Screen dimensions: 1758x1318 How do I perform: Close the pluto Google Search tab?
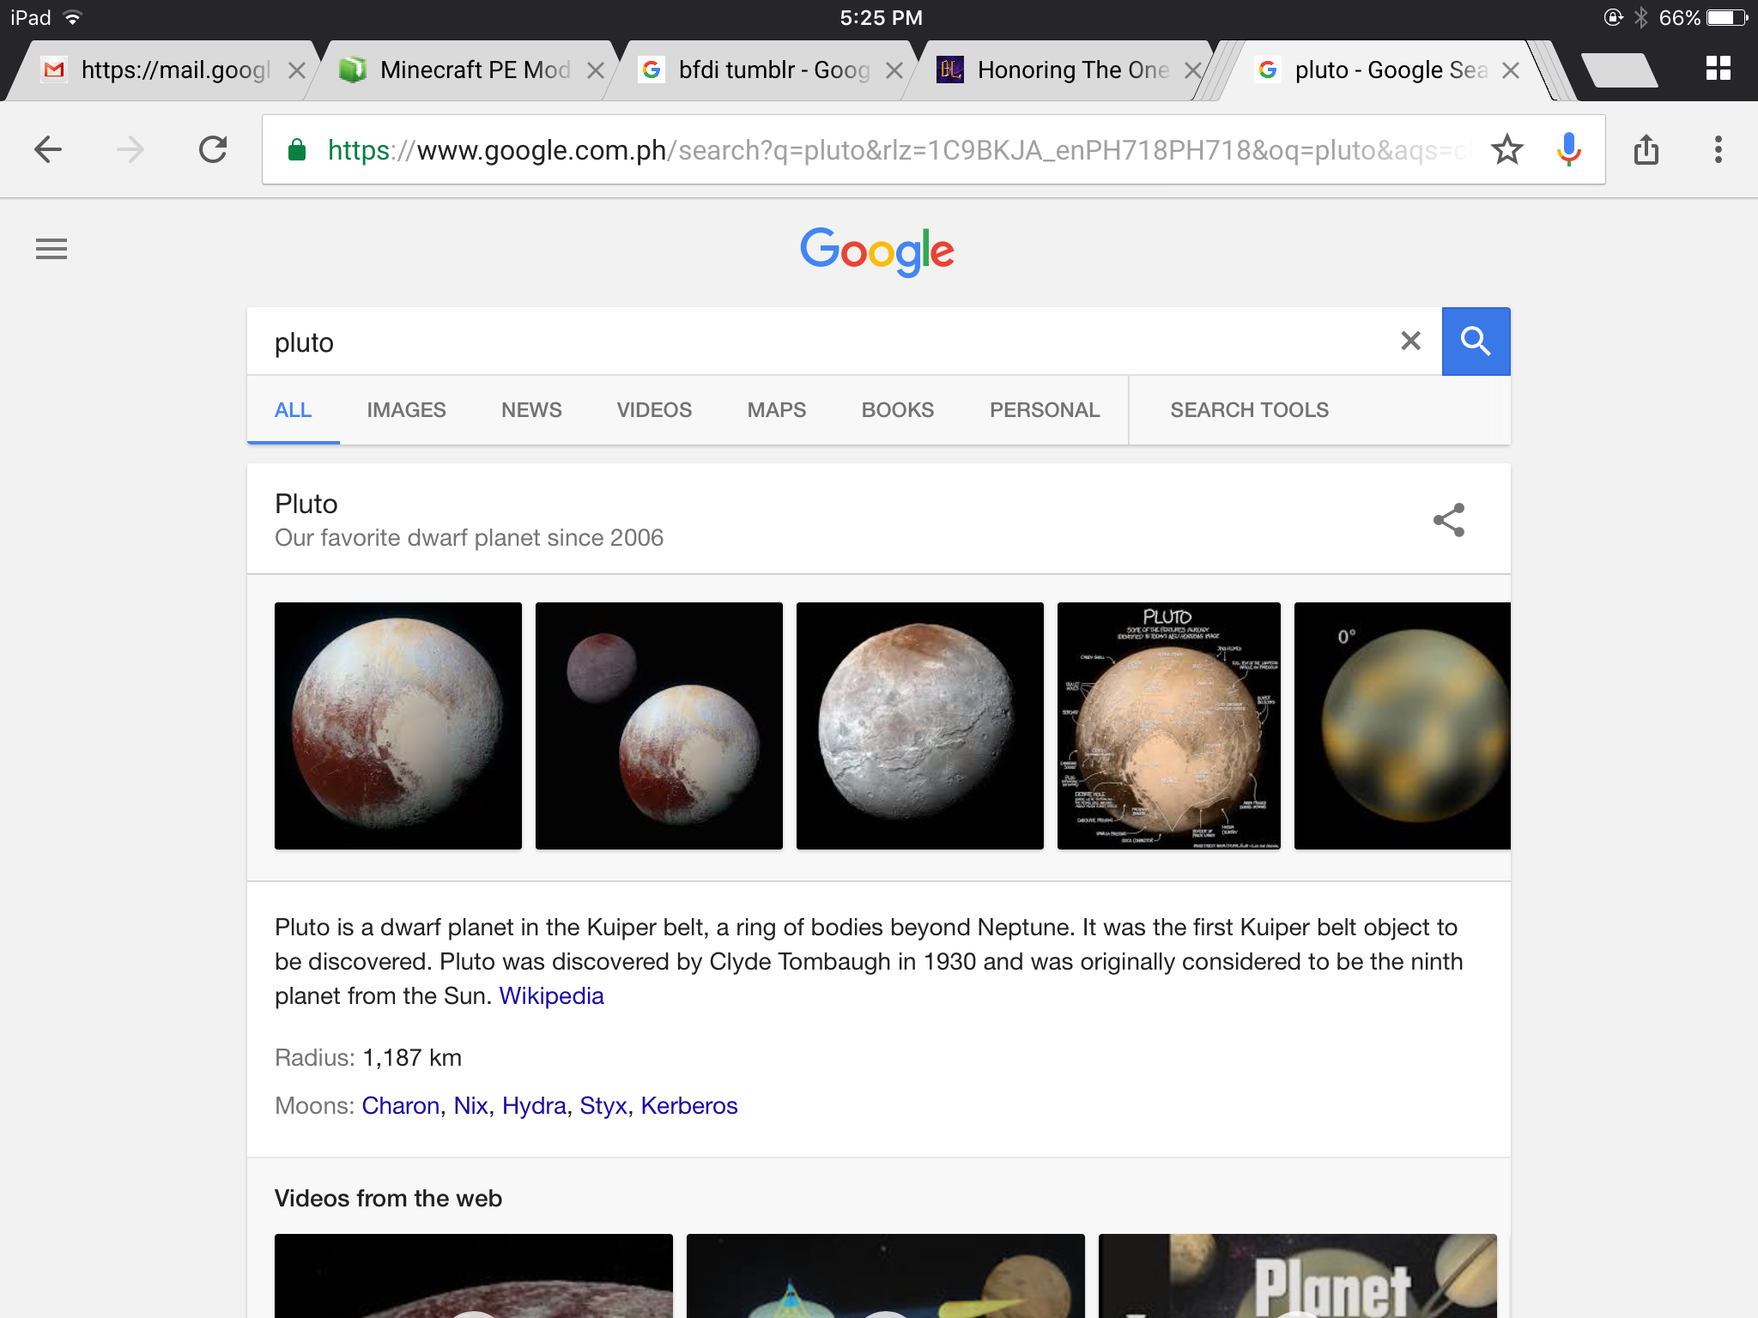coord(1511,70)
